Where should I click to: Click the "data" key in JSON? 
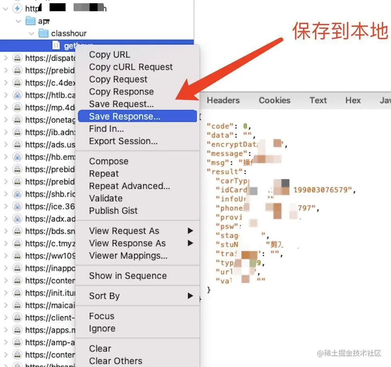pos(220,135)
